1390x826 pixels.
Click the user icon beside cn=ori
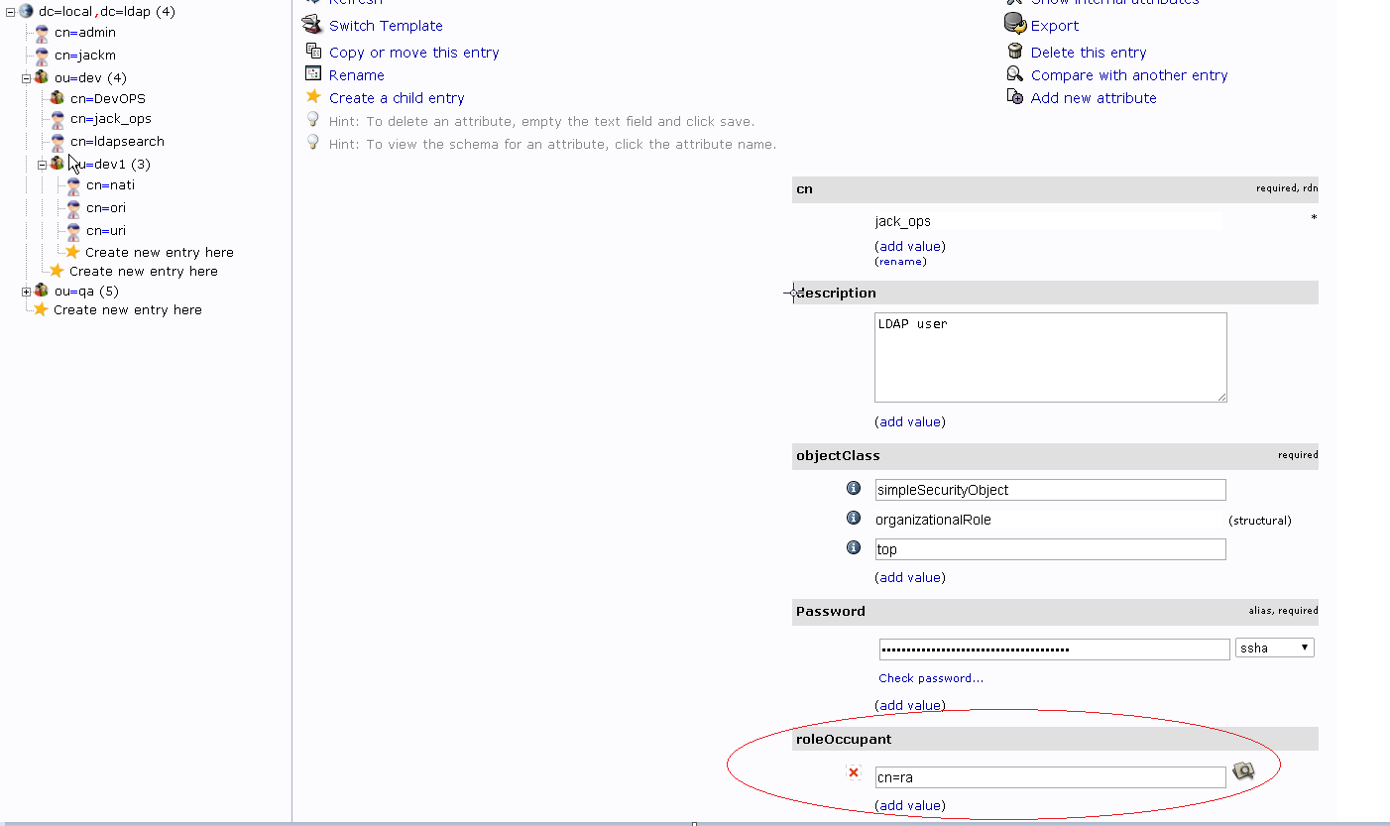click(73, 208)
